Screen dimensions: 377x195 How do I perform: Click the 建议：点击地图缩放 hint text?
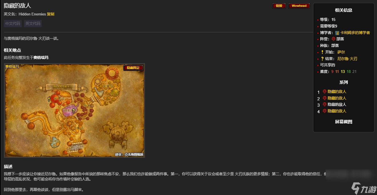129,154
